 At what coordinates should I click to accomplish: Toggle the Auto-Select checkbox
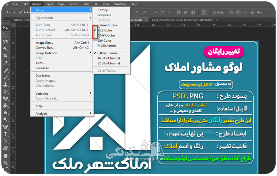coord(21,12)
